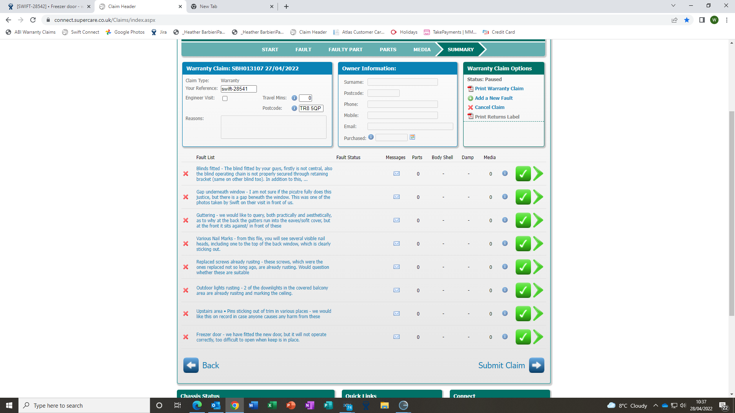Click the Surname input field

click(x=402, y=82)
